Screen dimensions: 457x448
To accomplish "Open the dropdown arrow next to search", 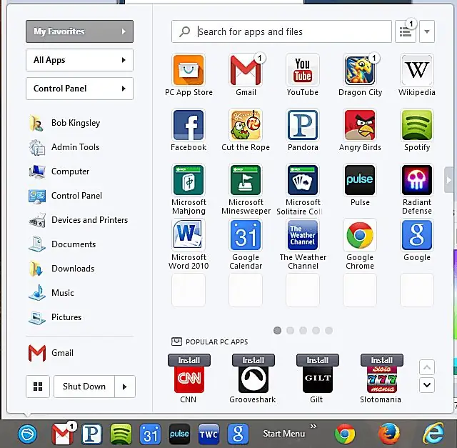I will (x=427, y=31).
